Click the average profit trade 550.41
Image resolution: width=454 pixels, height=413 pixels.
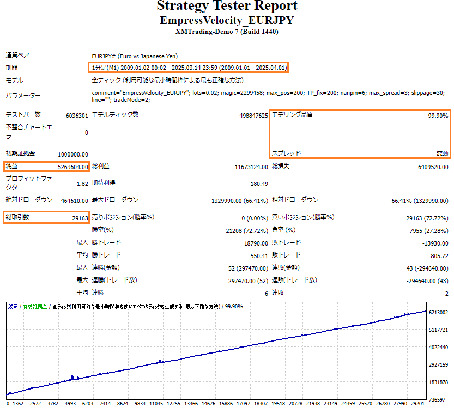tap(259, 256)
